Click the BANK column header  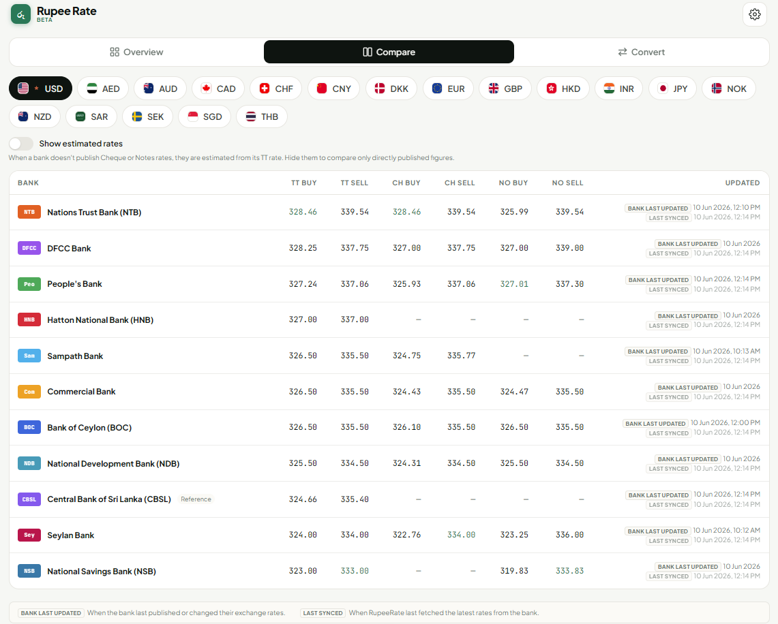pos(28,183)
